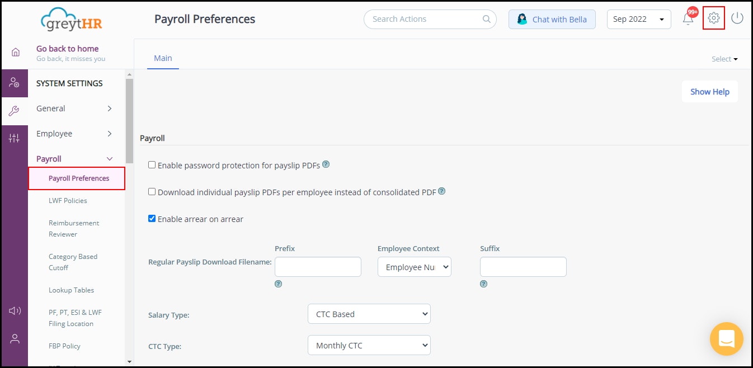
Task: Expand the General settings section
Action: coord(74,108)
